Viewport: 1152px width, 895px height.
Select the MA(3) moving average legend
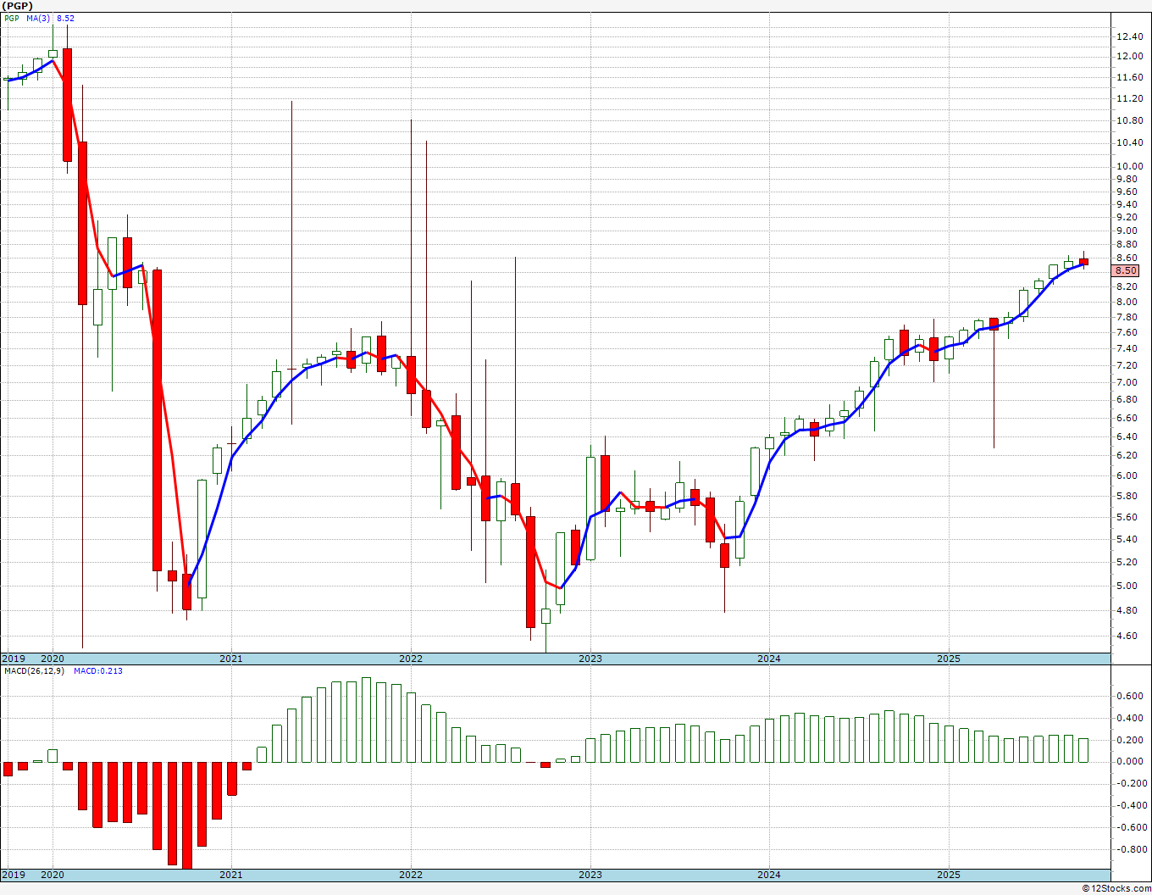point(38,18)
